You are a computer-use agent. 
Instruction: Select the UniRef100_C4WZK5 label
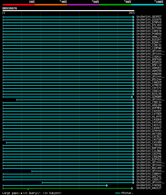click(149, 83)
